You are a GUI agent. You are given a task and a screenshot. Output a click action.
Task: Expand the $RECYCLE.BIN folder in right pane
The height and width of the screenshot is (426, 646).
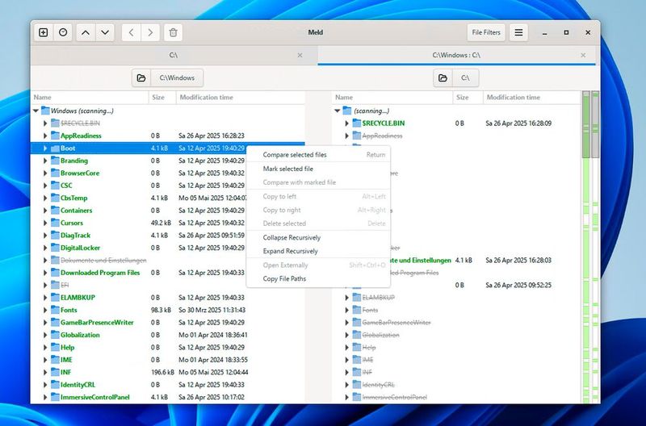[x=347, y=123]
